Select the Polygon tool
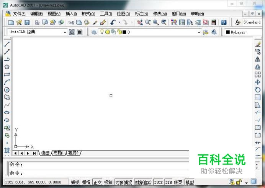The width and height of the screenshot is (265, 188). pyautogui.click(x=7, y=67)
